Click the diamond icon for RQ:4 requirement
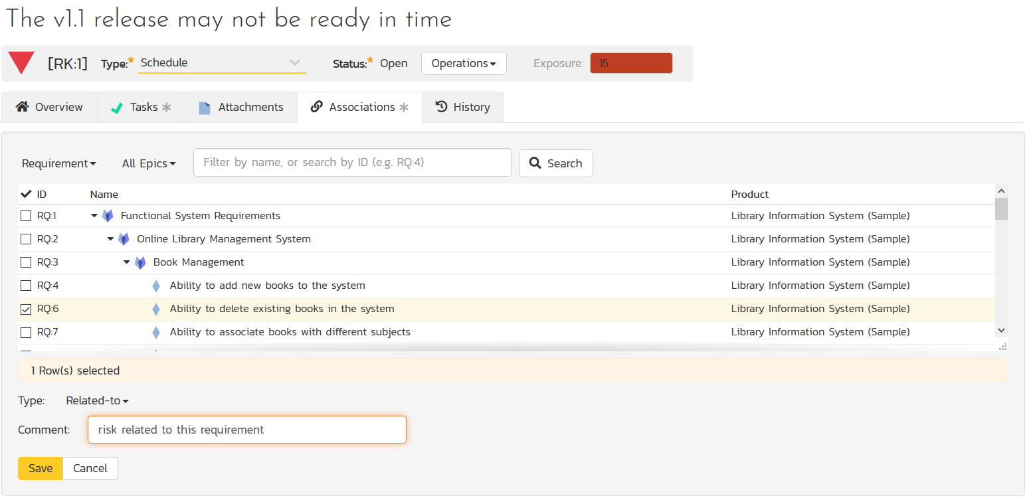The height and width of the screenshot is (504, 1031). [156, 286]
